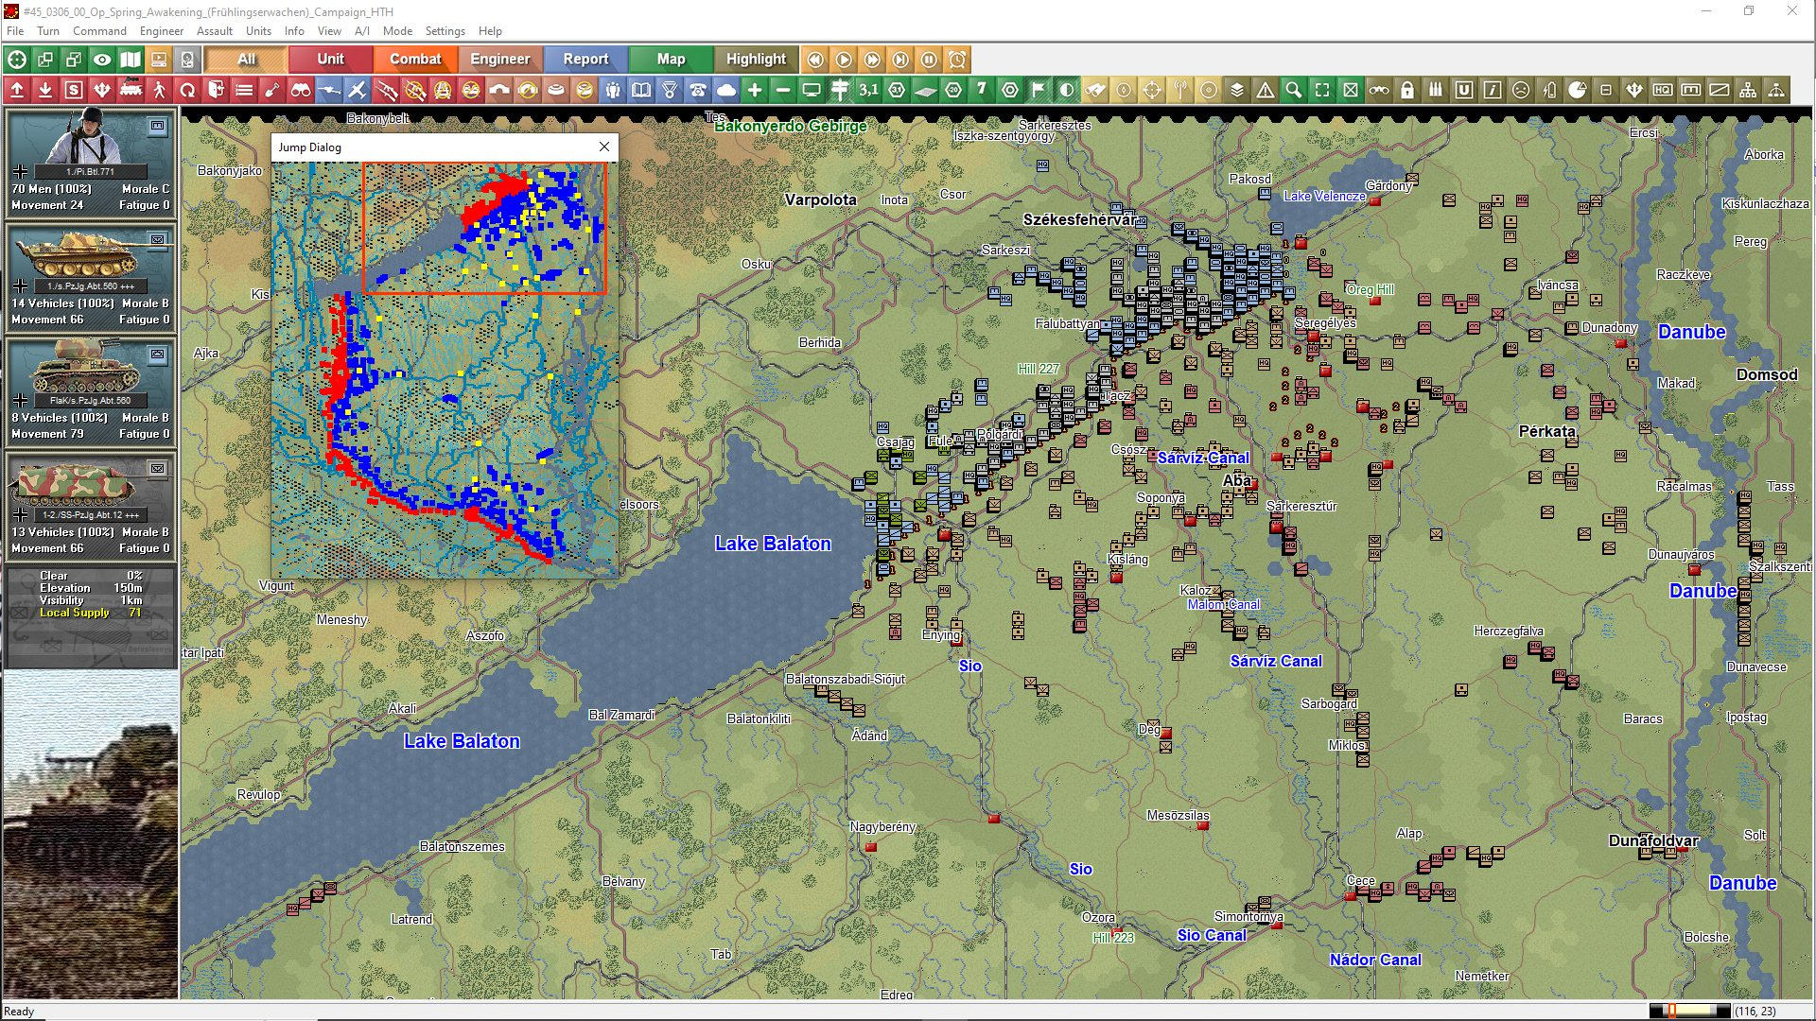Click the minimap inside Jump Dialog
1816x1021 pixels.
[445, 369]
